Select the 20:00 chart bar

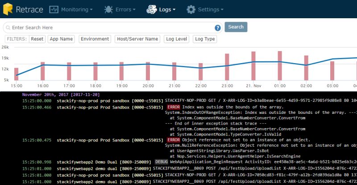coord(148,71)
